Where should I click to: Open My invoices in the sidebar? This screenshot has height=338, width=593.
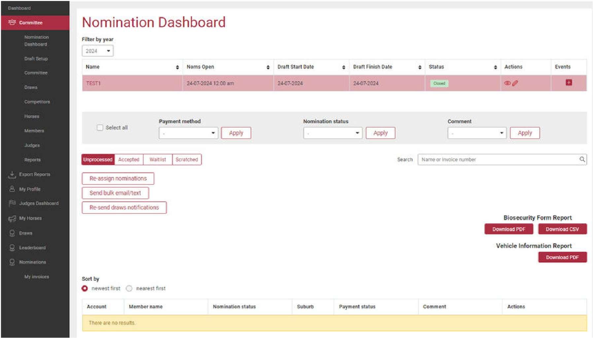(x=37, y=277)
